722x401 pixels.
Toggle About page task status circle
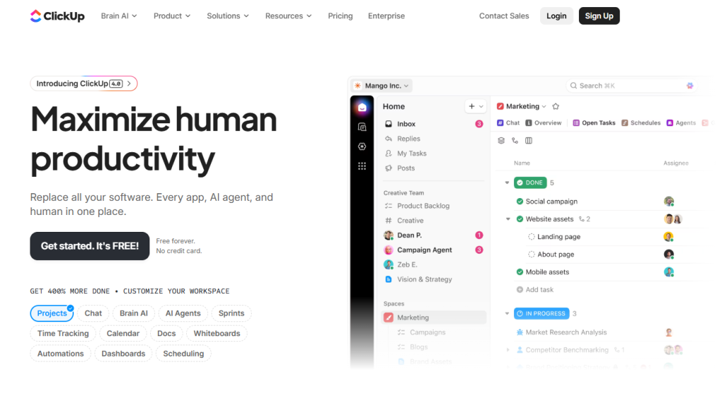(532, 254)
